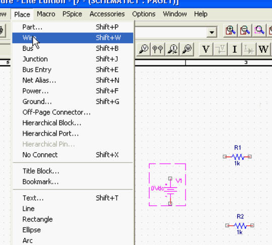Select the R1 resistor symbol
272x245 pixels.
[x=237, y=157]
